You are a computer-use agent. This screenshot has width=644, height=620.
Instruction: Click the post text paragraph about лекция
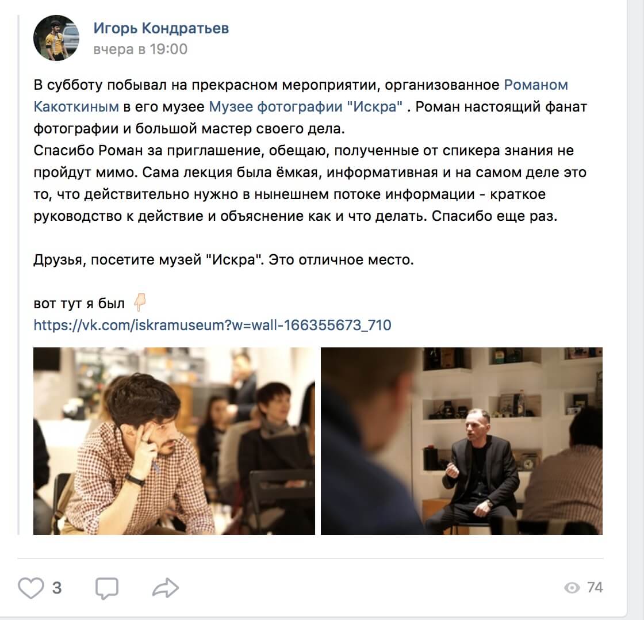pos(310,183)
